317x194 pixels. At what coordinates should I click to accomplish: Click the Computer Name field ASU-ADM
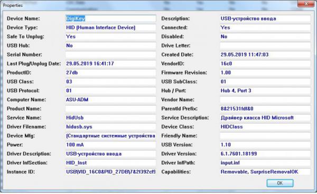coord(110,100)
